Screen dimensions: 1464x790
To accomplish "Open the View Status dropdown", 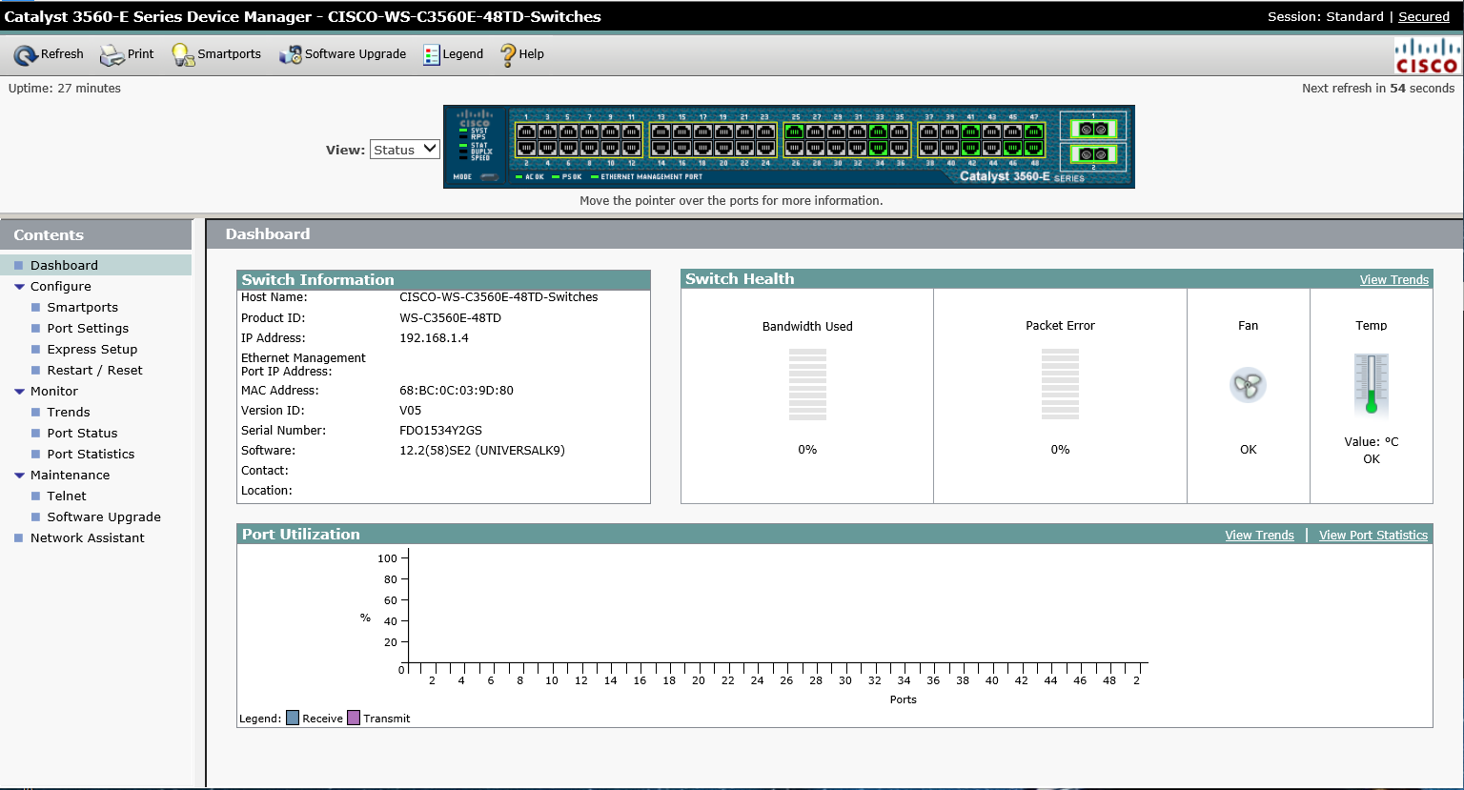I will [x=405, y=148].
